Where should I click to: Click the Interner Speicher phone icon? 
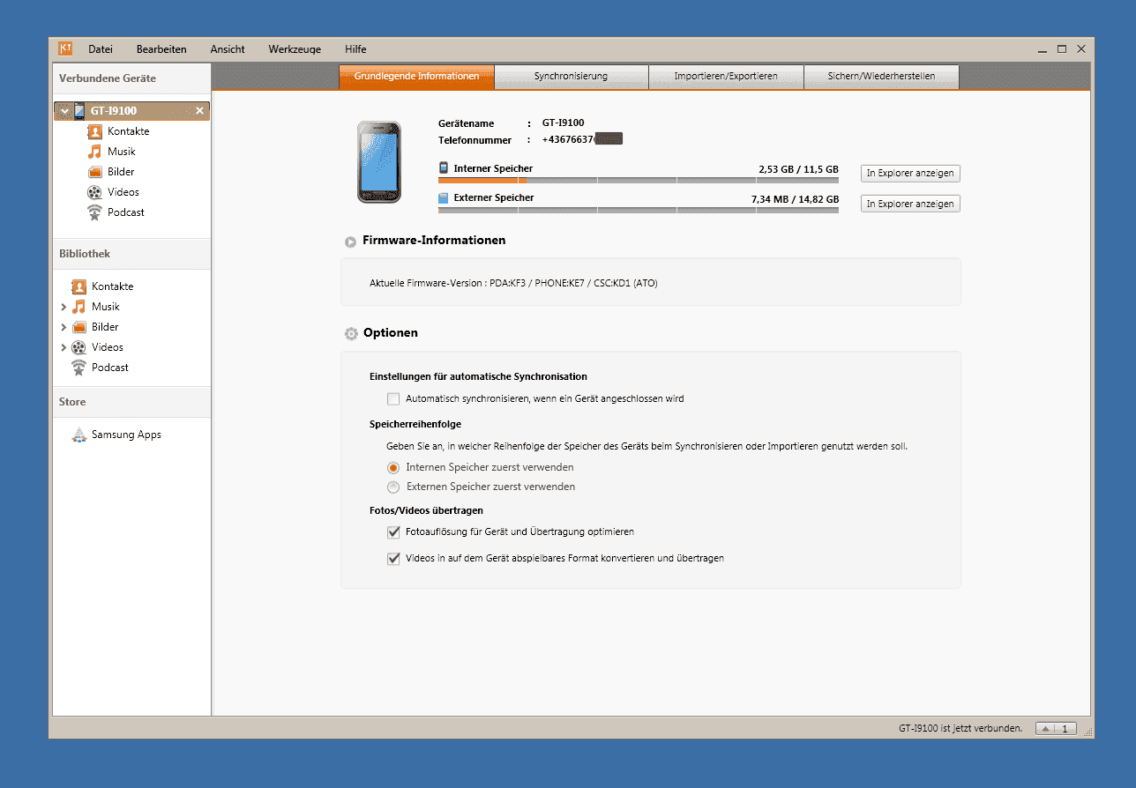pyautogui.click(x=444, y=167)
